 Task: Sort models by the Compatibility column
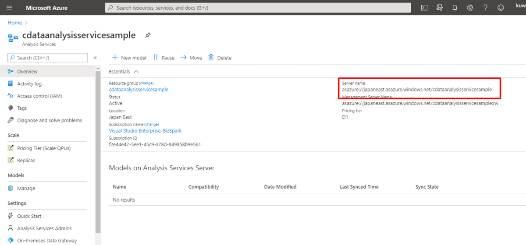[203, 187]
